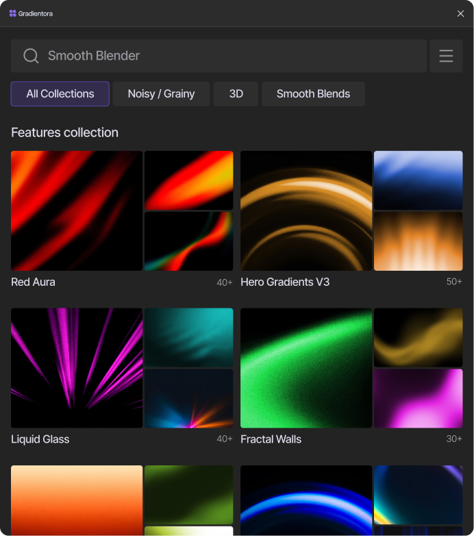Open Fractal Walls golden wave thumbnail

(419, 337)
